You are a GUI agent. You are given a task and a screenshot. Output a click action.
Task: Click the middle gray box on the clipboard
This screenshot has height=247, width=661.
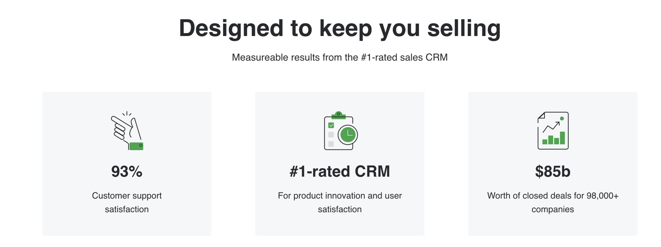pos(331,135)
